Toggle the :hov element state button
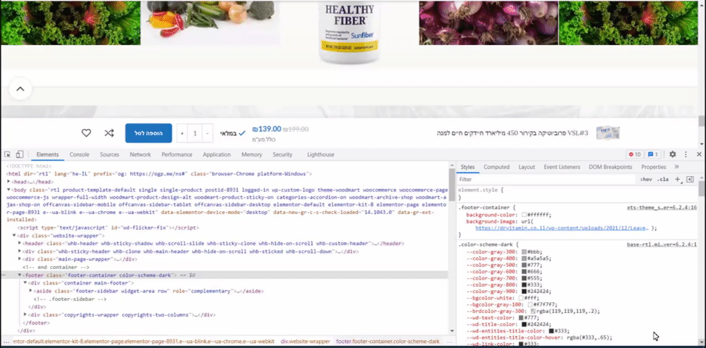Viewport: 706px width, 348px height. (646, 179)
